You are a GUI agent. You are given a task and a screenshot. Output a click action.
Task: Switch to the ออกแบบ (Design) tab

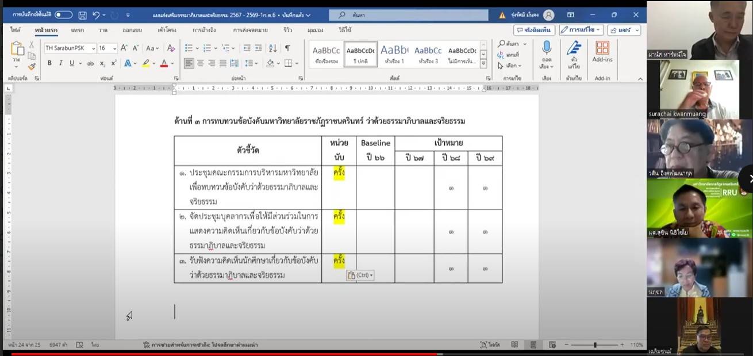132,30
